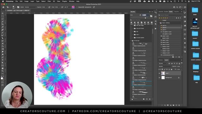Hide the Background layer eye
The image size is (202, 114).
pyautogui.click(x=159, y=78)
